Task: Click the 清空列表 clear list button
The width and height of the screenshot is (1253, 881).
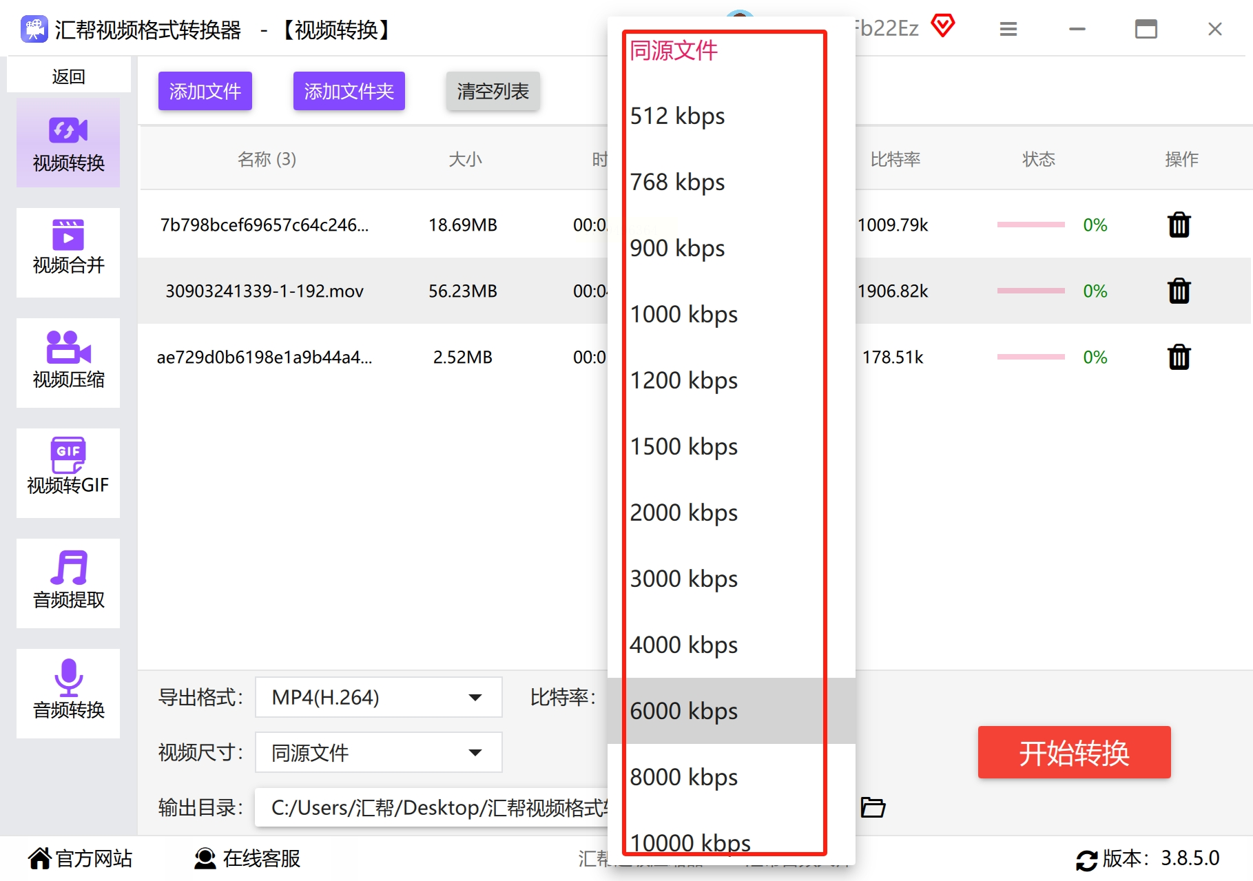Action: coord(493,91)
